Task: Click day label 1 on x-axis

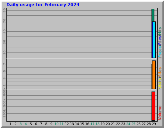Action: point(10,124)
